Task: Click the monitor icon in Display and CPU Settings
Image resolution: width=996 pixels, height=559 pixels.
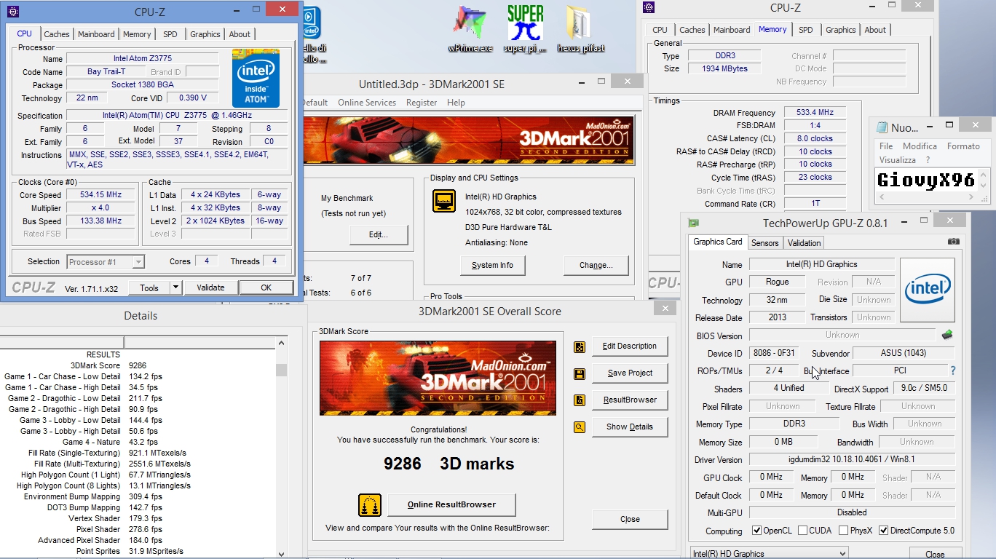Action: (444, 201)
